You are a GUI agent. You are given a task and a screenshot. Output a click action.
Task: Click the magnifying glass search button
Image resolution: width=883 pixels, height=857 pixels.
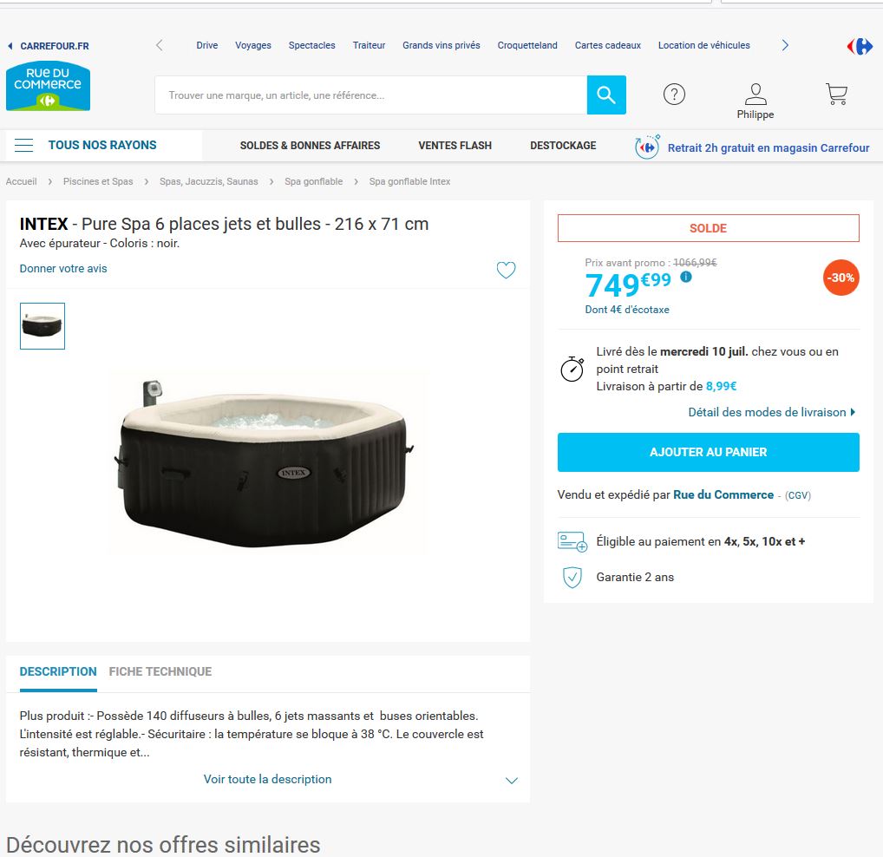tap(606, 95)
